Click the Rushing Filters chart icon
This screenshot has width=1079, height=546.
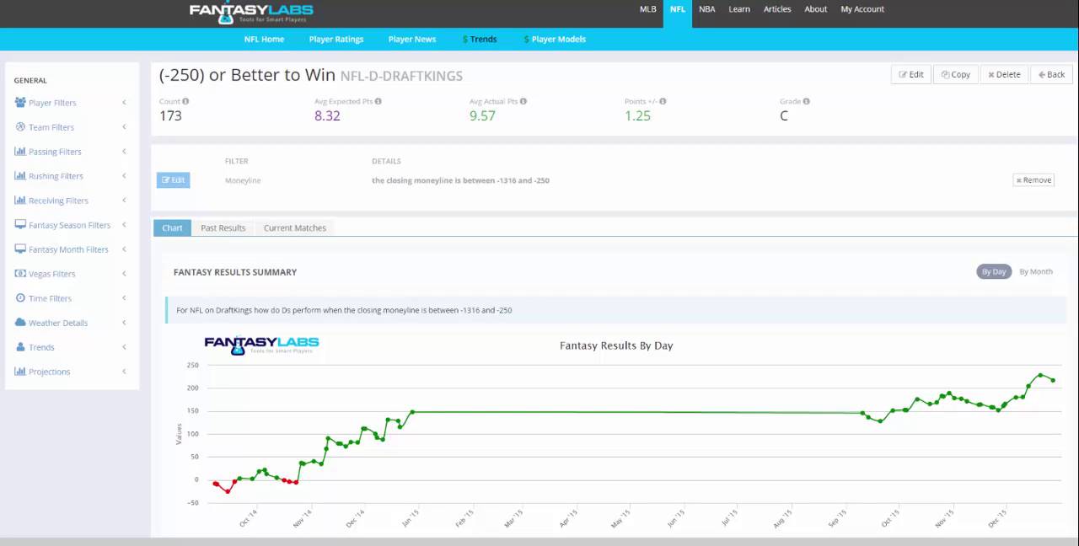20,176
